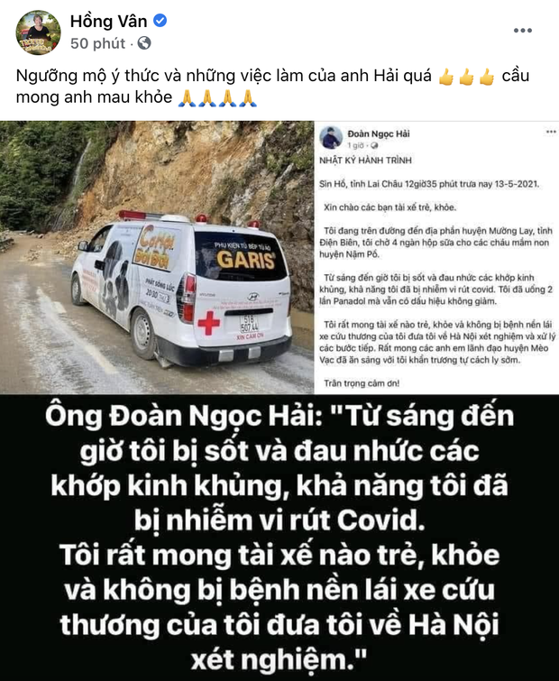Click the GARIS logo on the rear window
Screen dimensions: 559x681
(246, 260)
